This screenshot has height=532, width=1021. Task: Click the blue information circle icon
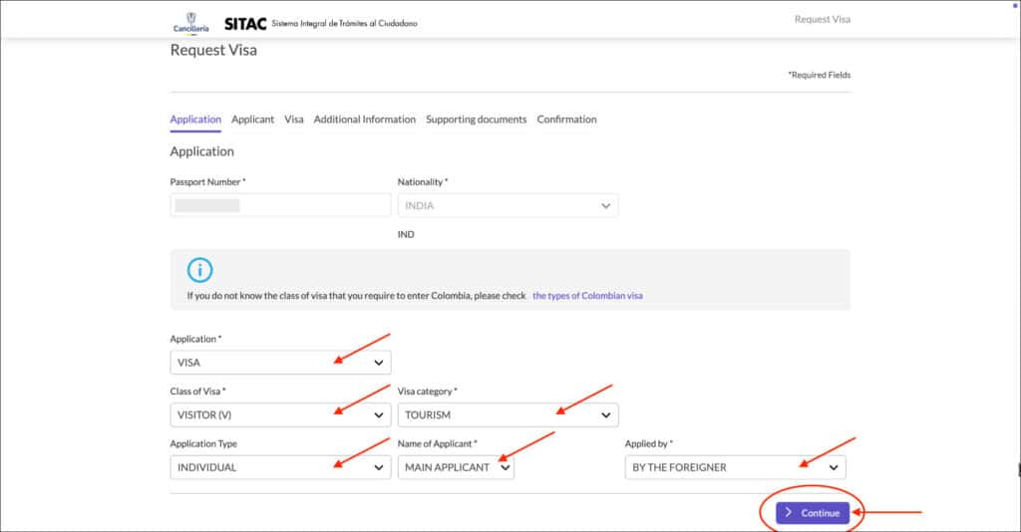coord(199,270)
